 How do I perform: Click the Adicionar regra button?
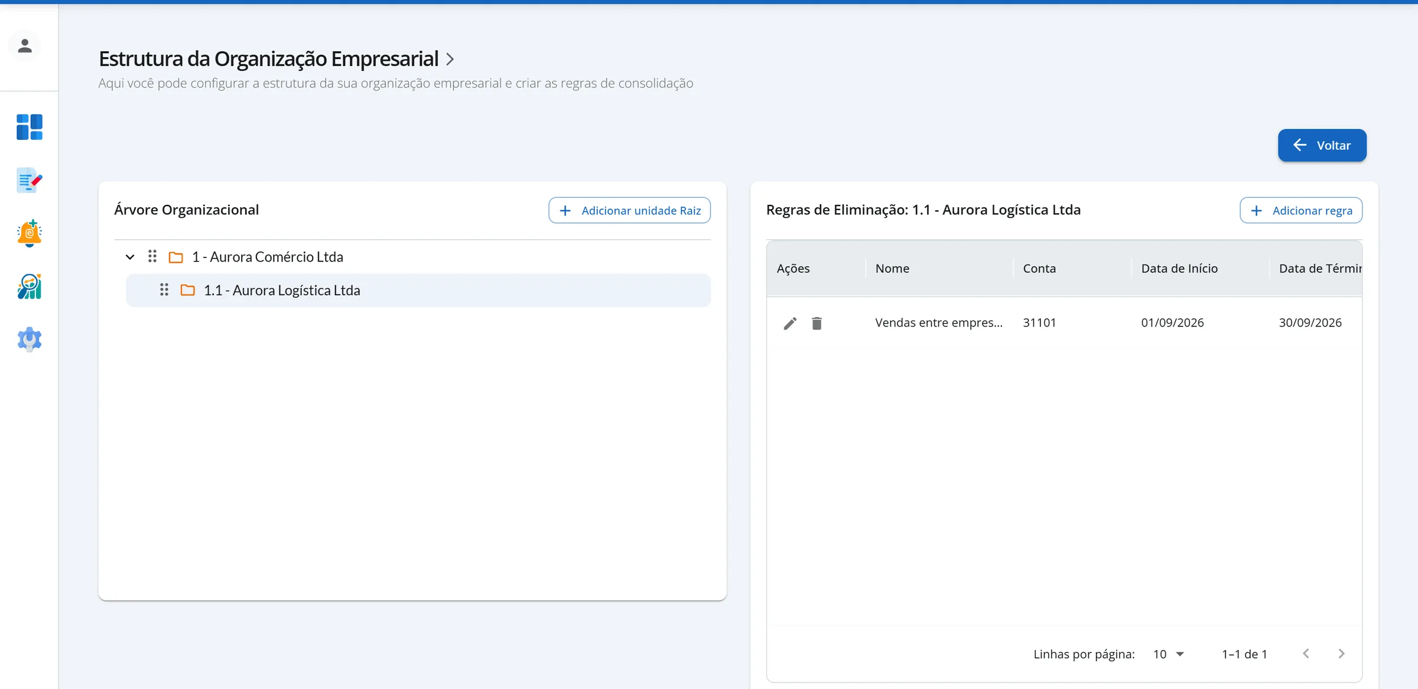coord(1300,210)
